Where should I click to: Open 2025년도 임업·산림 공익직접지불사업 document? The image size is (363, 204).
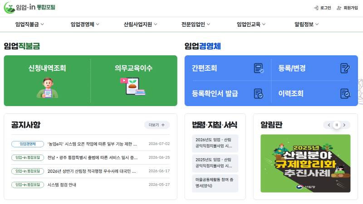click(x=215, y=163)
